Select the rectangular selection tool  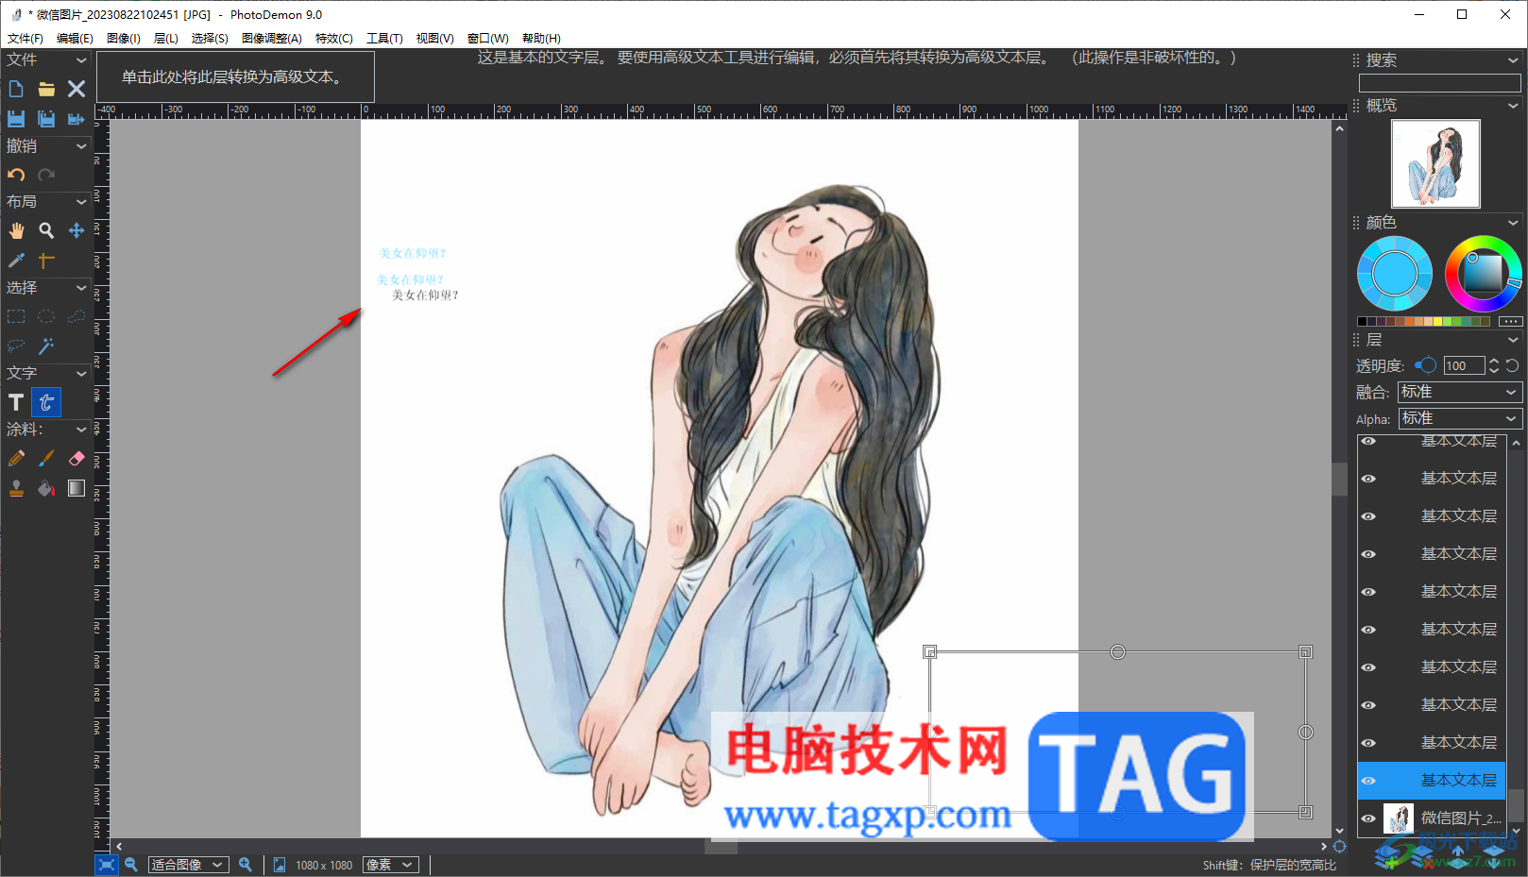16,316
